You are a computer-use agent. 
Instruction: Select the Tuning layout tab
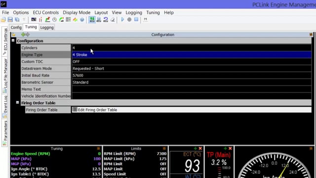point(31,27)
